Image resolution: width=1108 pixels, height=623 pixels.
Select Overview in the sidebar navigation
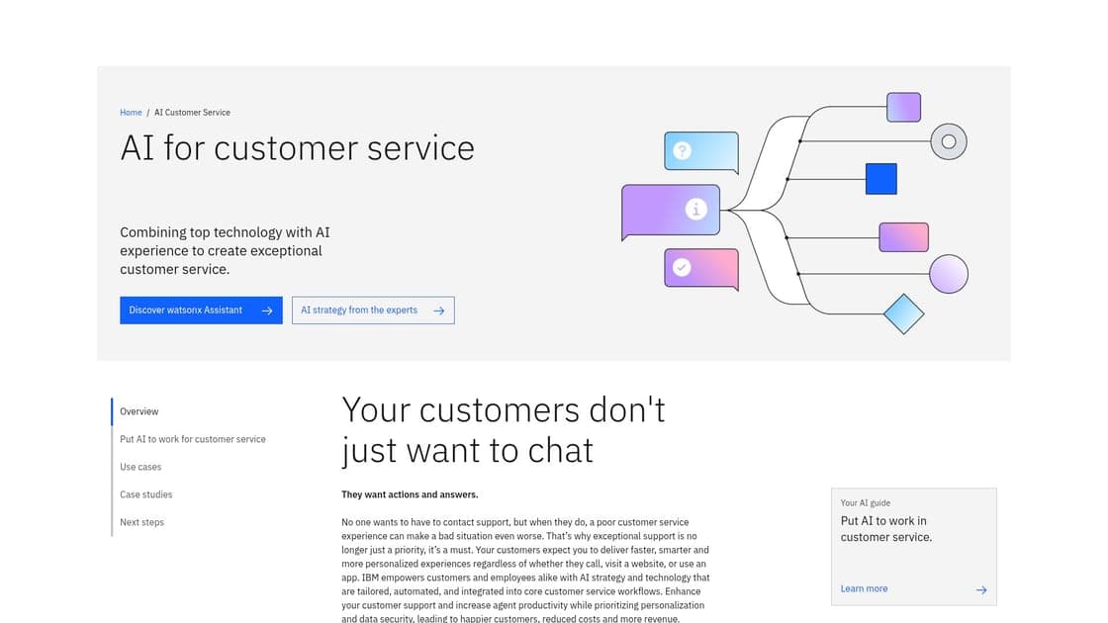pos(138,411)
